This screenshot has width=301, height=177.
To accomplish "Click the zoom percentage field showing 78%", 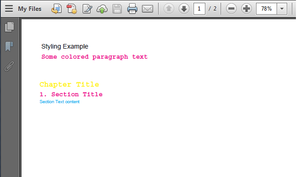I will [x=267, y=9].
